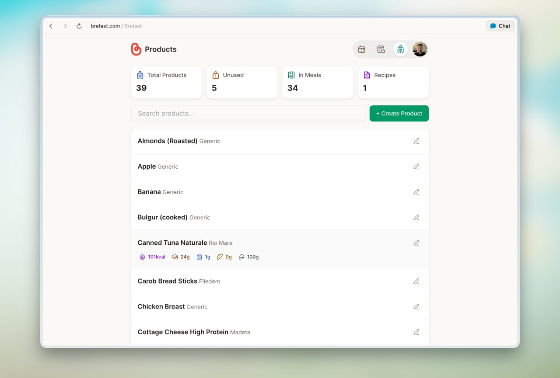Edit Chicken Breast using its pencil icon
Image resolution: width=560 pixels, height=378 pixels.
coord(416,307)
